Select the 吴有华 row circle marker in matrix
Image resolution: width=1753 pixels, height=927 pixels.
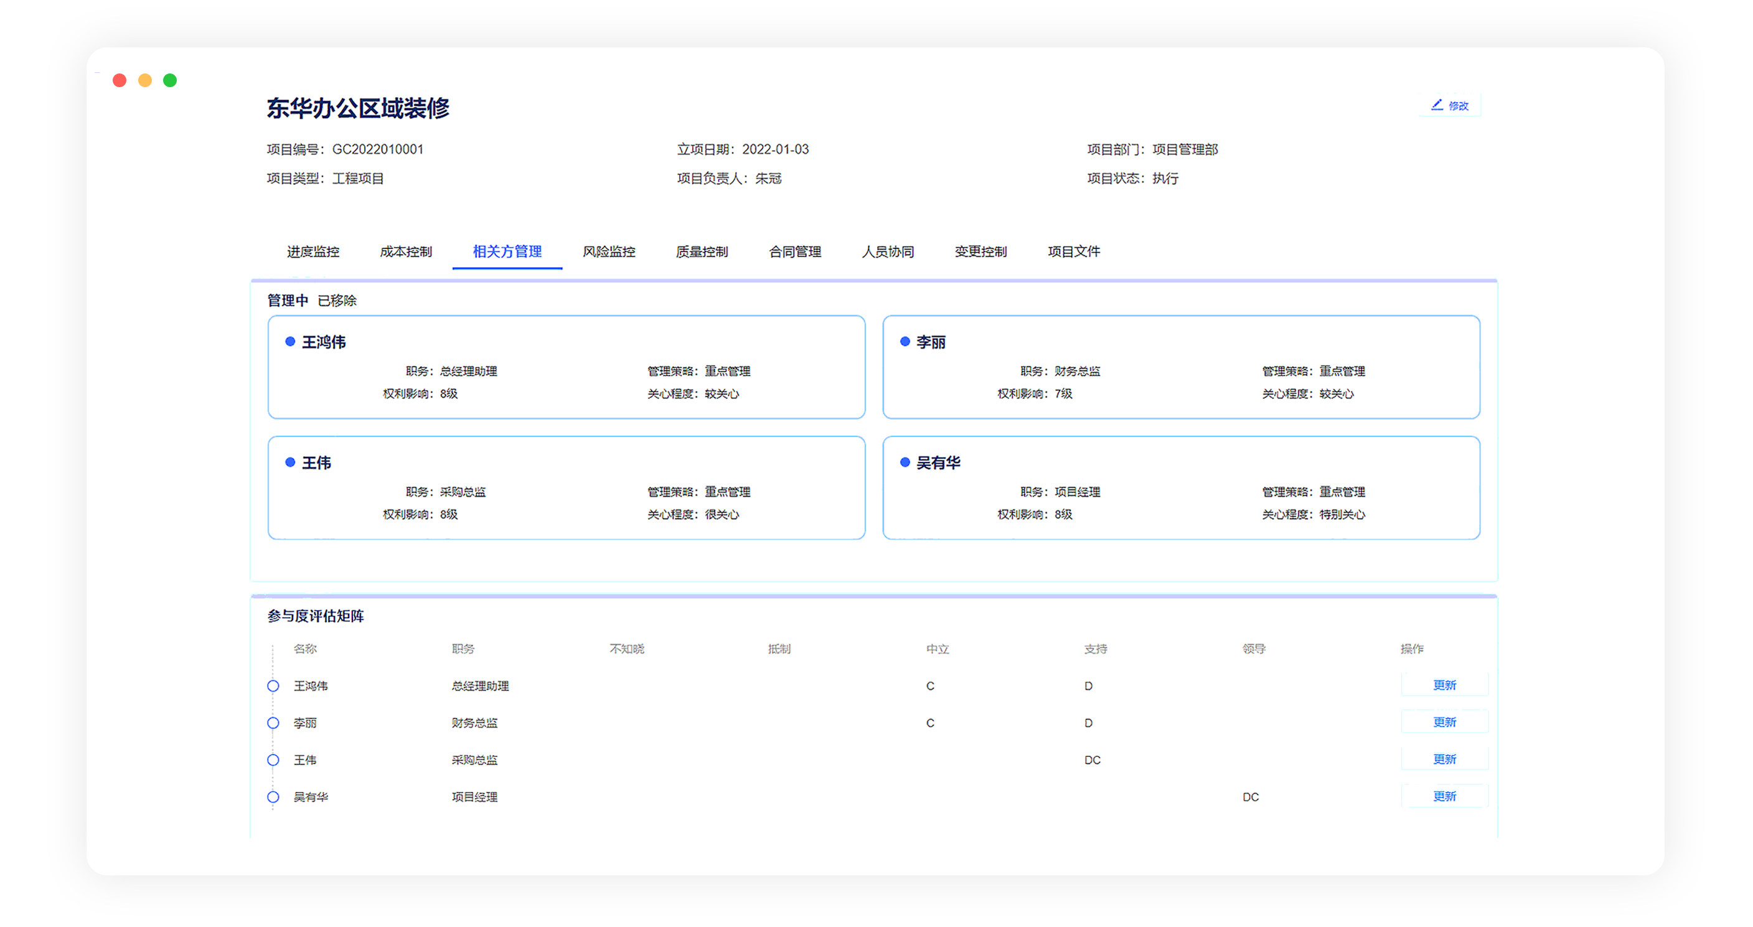coord(273,797)
